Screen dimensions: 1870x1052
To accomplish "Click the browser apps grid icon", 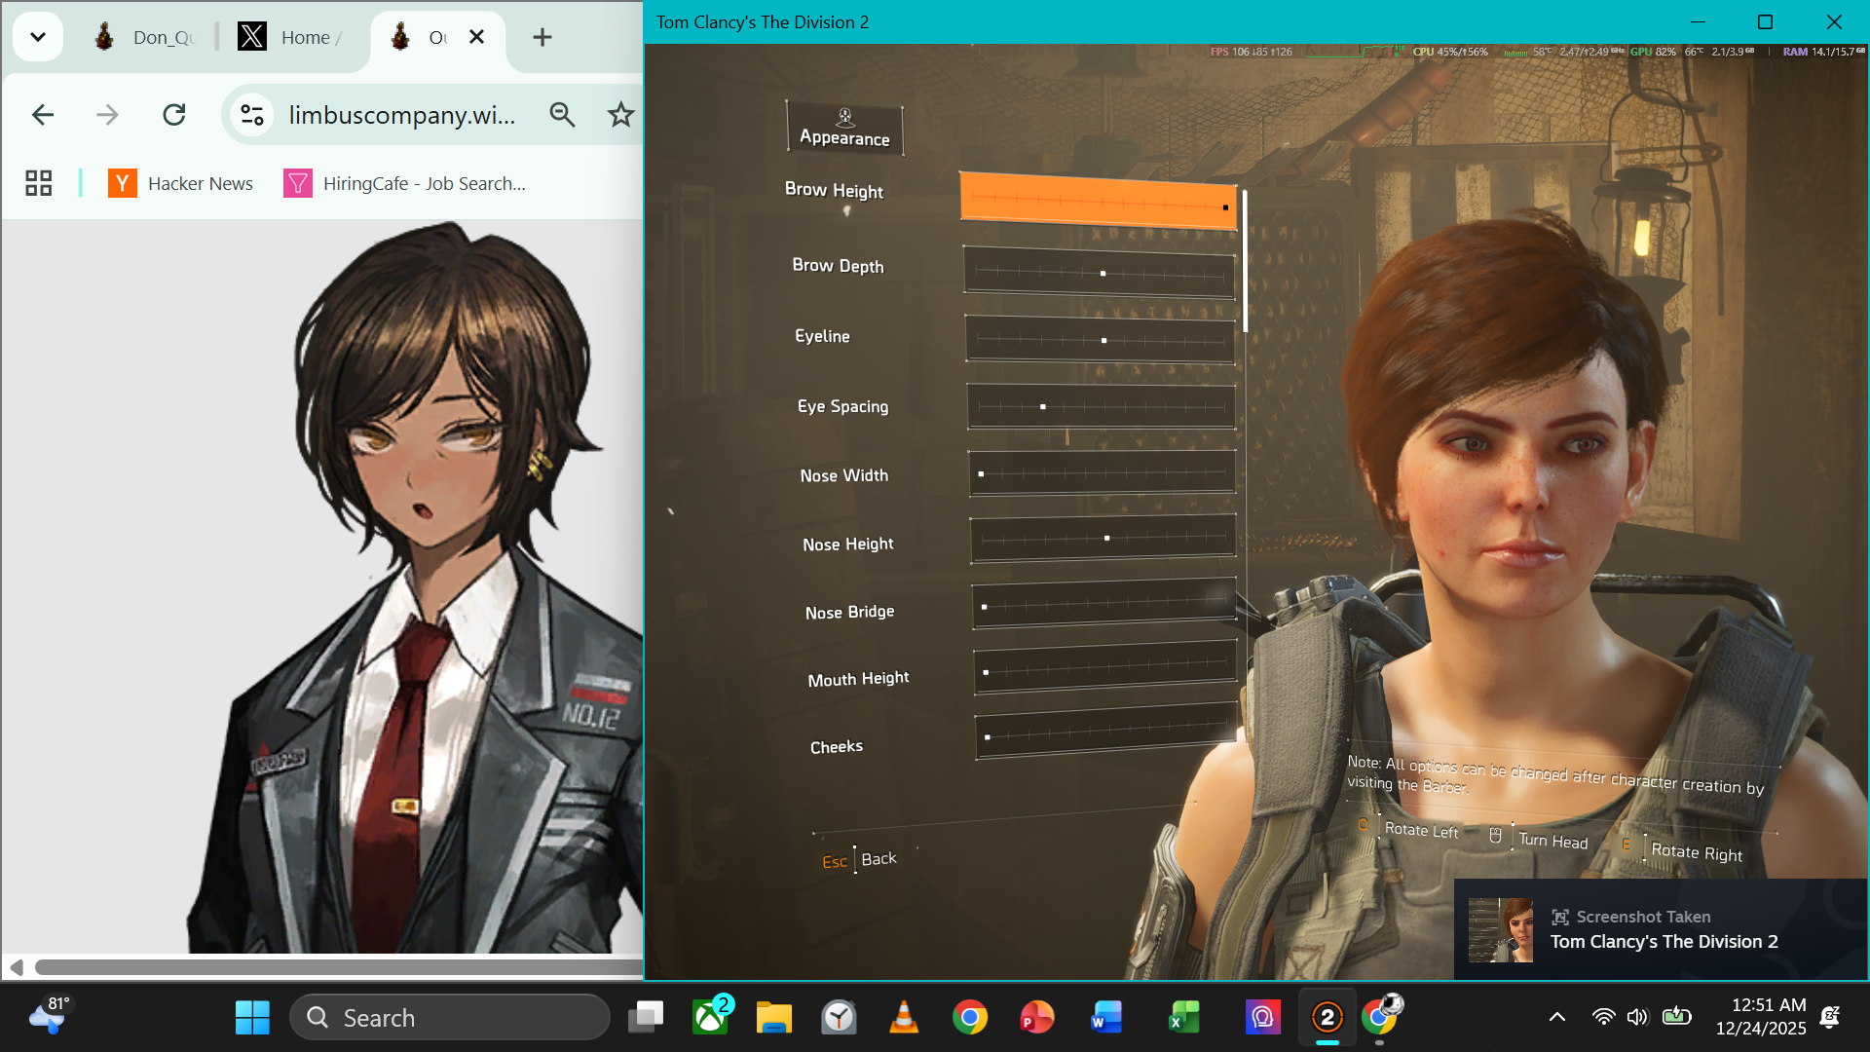I will pos(38,183).
